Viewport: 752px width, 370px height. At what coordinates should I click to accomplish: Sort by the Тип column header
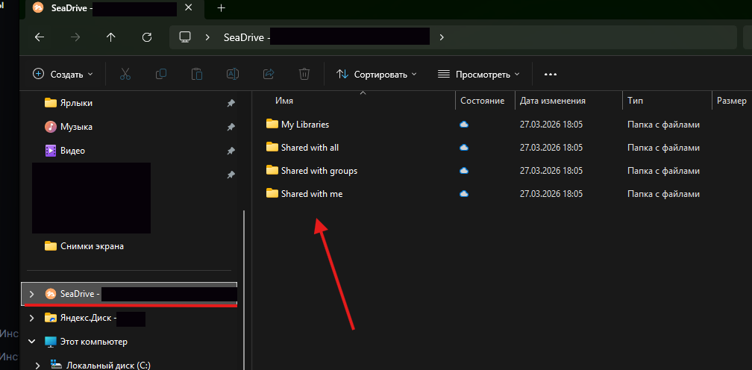(635, 101)
